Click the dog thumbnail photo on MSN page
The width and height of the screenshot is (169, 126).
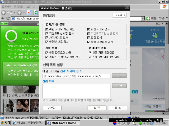point(35,106)
